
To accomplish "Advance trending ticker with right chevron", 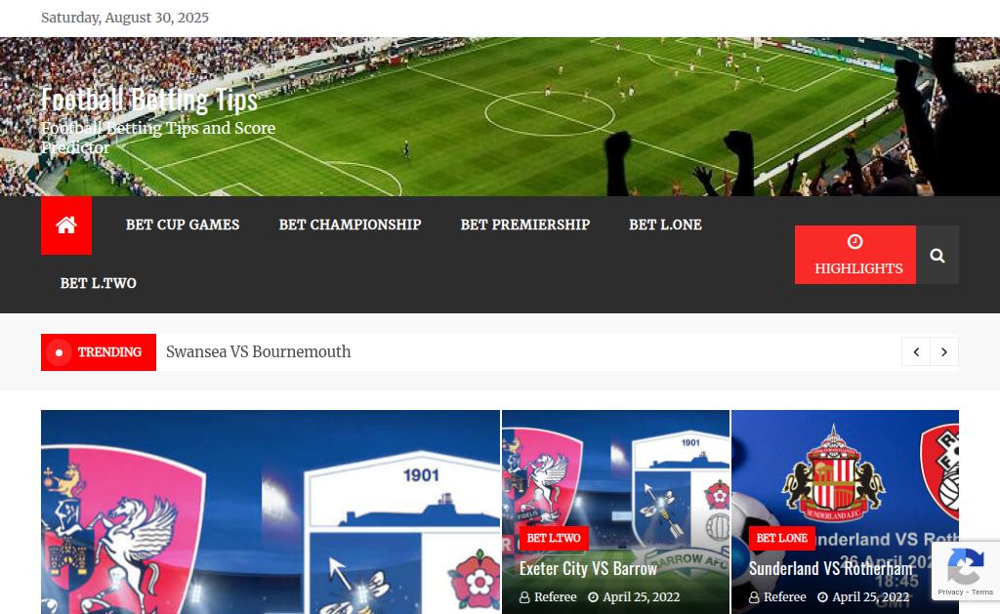I will (944, 352).
